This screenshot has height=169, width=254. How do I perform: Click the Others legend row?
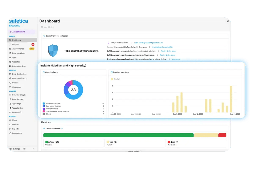73,114
